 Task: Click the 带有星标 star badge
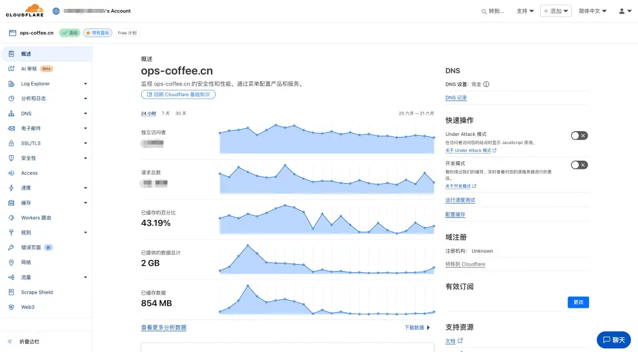pos(97,33)
